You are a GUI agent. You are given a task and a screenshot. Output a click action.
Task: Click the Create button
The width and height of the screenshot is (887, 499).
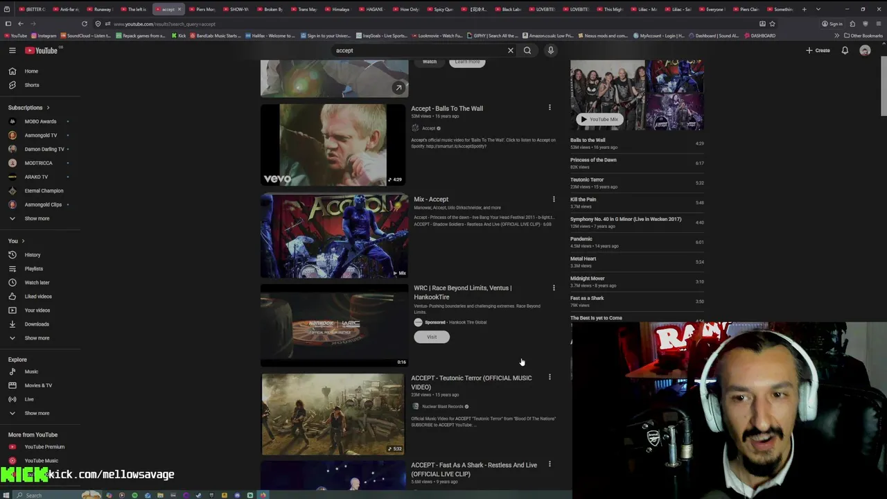818,50
